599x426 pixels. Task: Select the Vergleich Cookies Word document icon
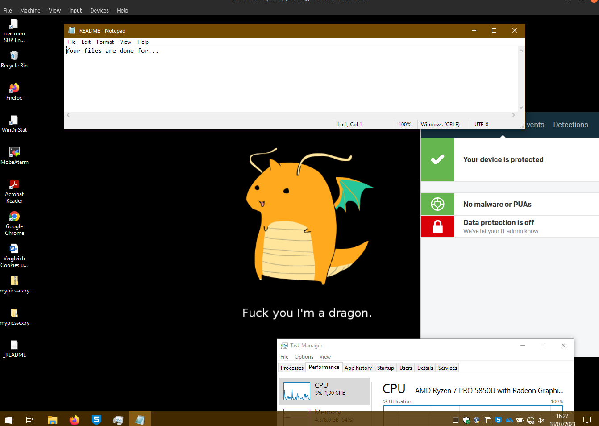pyautogui.click(x=14, y=255)
